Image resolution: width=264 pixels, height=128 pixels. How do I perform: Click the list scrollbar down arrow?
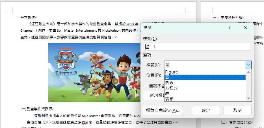click(248, 99)
